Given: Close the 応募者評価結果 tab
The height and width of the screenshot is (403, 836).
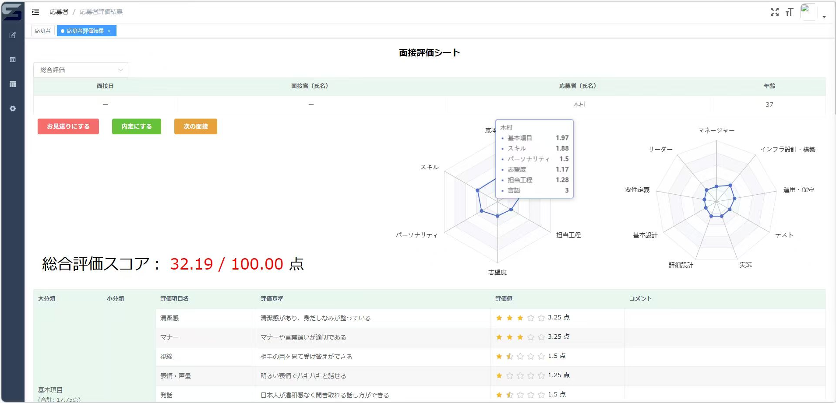Looking at the screenshot, I should 109,31.
